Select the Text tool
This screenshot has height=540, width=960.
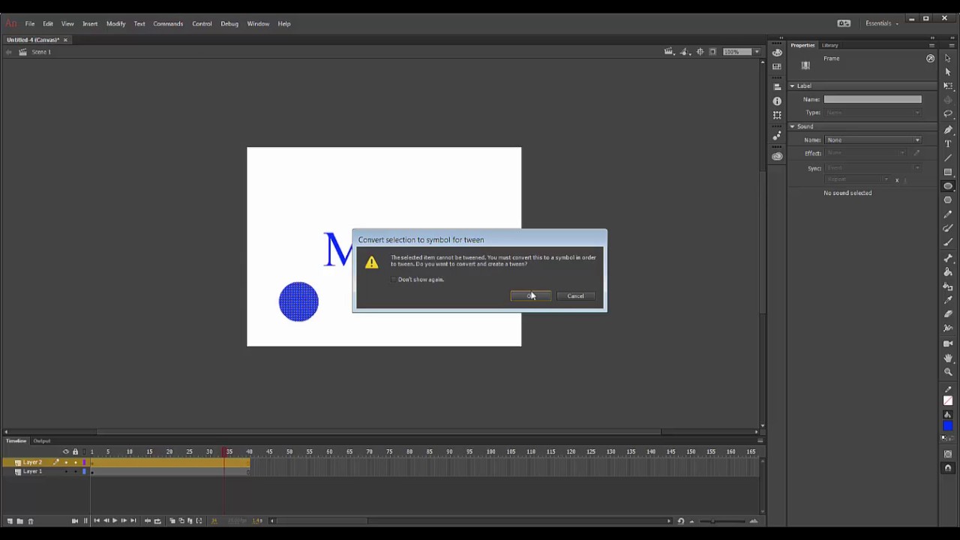[948, 143]
